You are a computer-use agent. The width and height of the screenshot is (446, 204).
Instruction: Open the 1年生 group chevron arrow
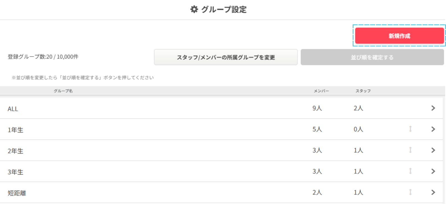433,129
